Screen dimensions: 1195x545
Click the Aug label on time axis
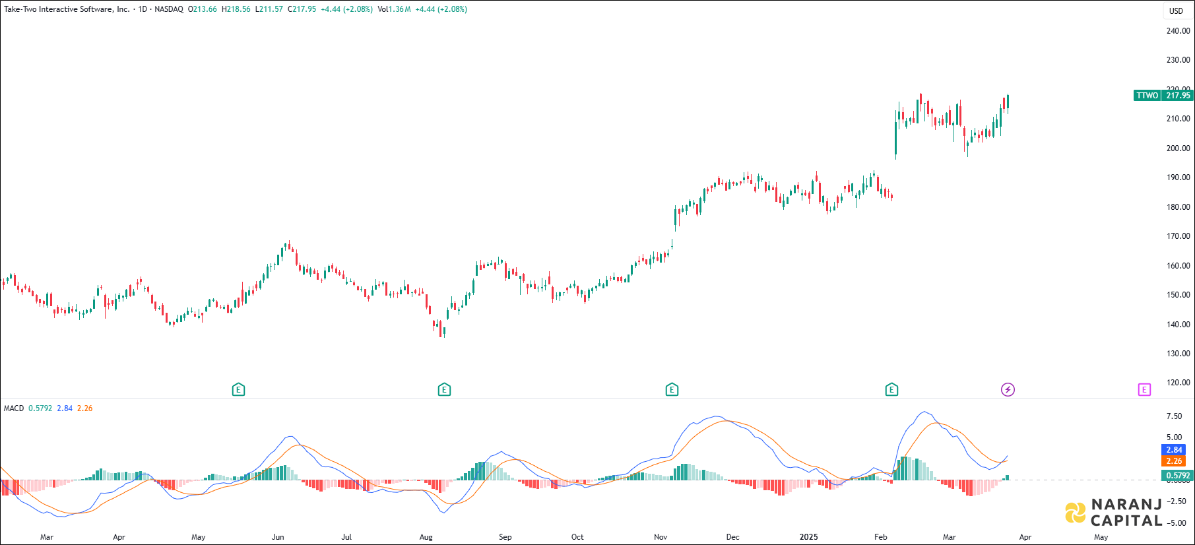(426, 537)
